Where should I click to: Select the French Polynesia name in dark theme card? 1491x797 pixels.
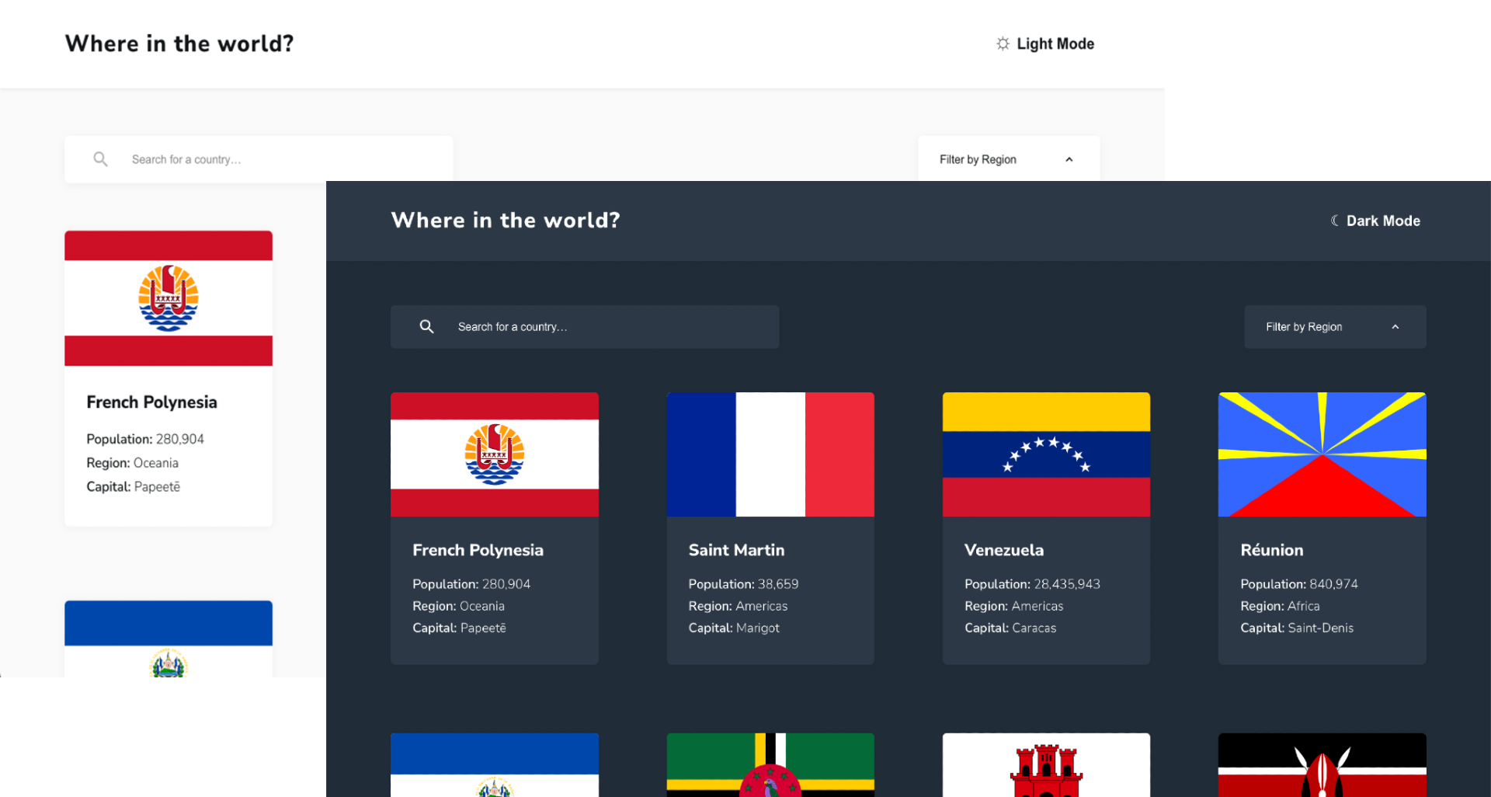(478, 550)
